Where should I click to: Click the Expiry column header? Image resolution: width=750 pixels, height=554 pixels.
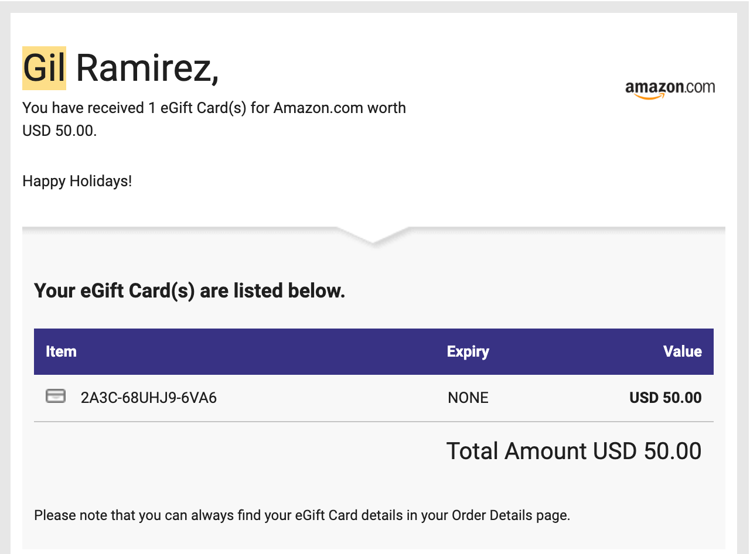pos(468,351)
